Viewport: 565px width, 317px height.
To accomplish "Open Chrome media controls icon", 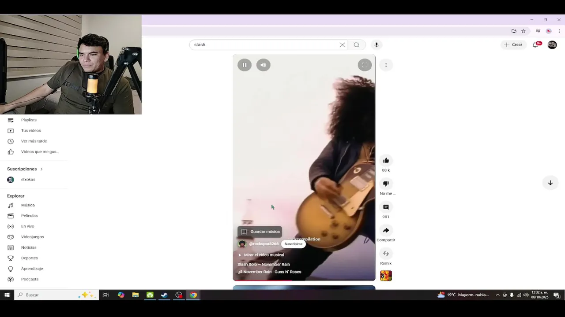I will 538,31.
